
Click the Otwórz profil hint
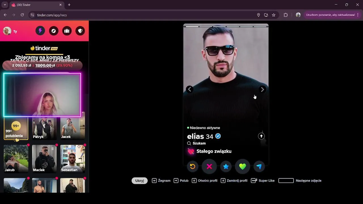click(x=204, y=180)
